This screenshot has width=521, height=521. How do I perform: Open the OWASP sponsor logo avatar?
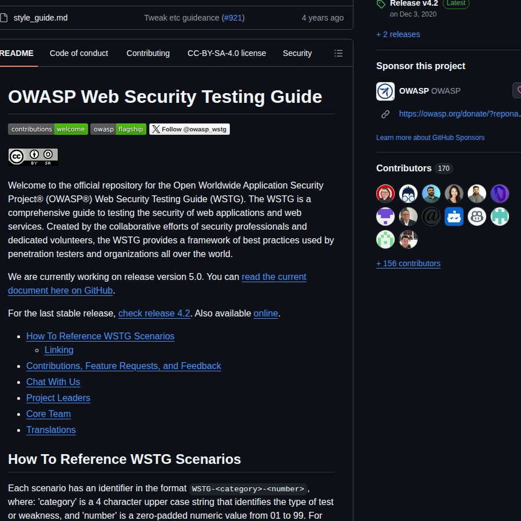coord(385,91)
